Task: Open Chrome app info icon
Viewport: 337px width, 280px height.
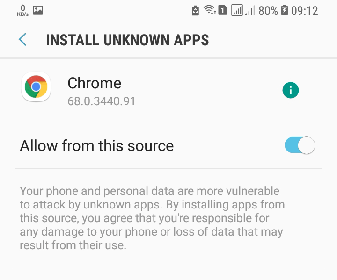Action: pos(290,90)
